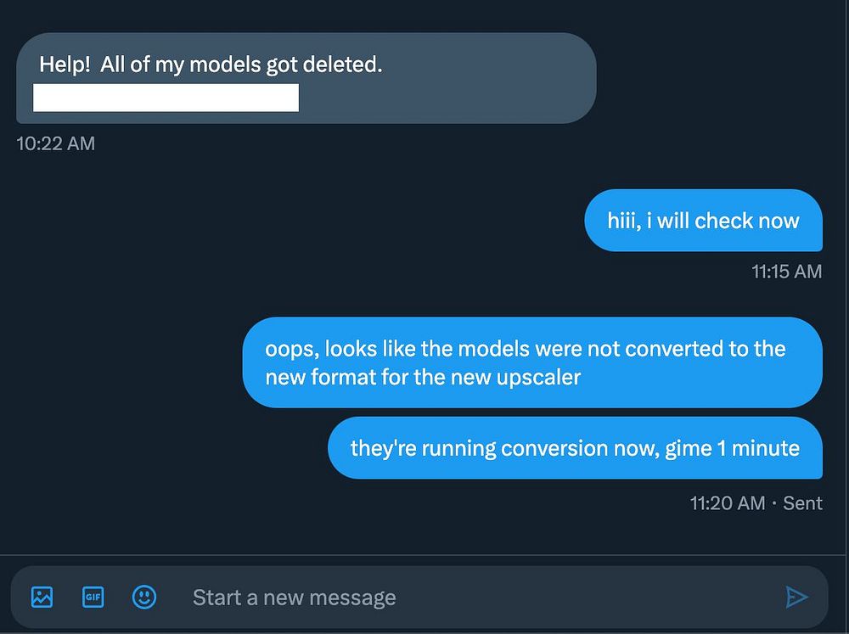Click the 11:15 AM timestamp
849x634 pixels.
click(x=787, y=272)
